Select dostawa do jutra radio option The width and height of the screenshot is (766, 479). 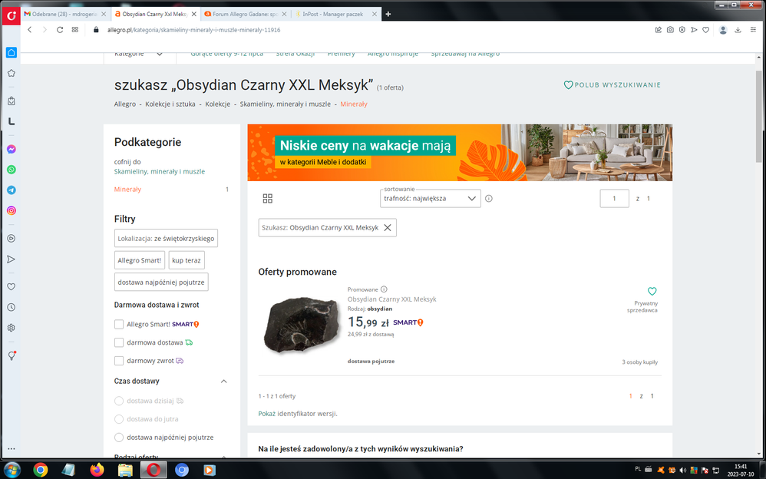tap(119, 419)
